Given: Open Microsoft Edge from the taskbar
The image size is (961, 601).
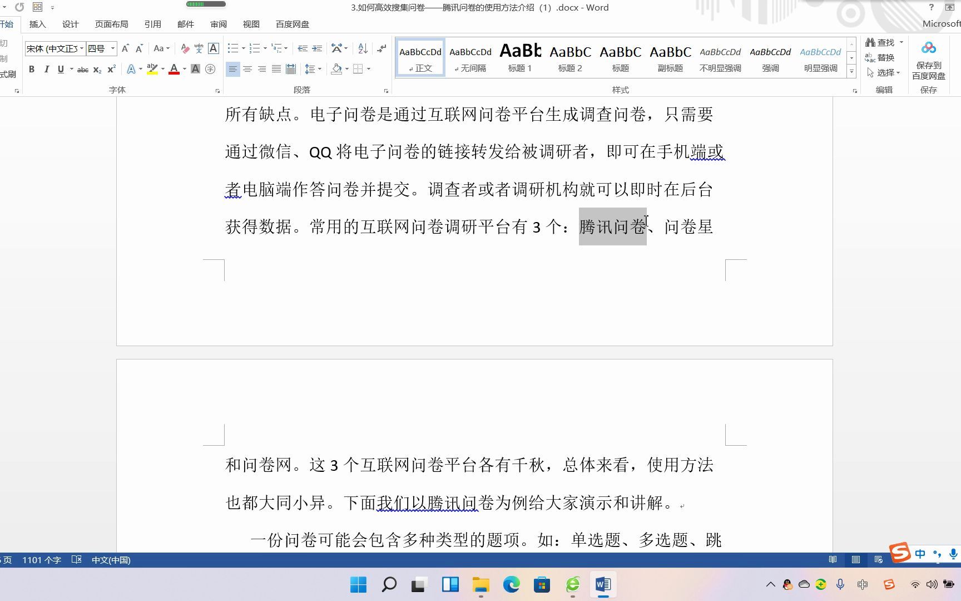Looking at the screenshot, I should (x=511, y=584).
